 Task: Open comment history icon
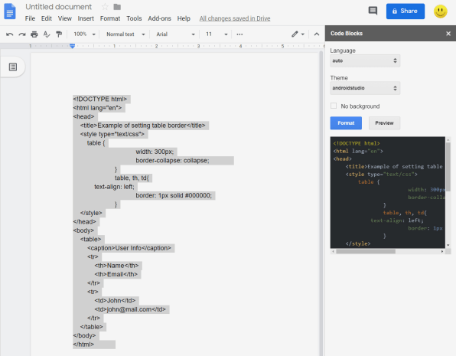pyautogui.click(x=373, y=11)
